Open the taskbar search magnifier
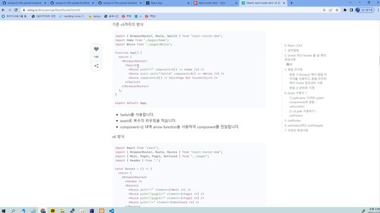This screenshot has width=380, height=213. coord(13,211)
